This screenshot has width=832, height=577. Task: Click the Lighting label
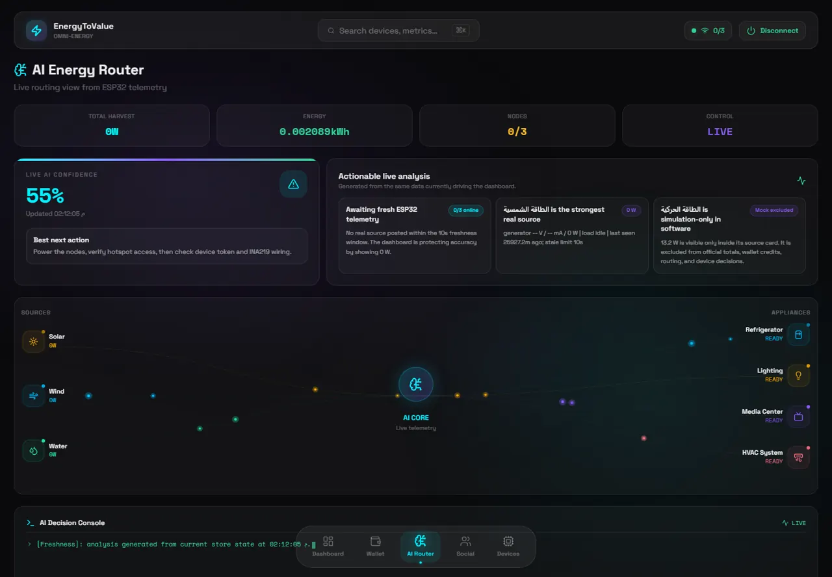point(770,371)
